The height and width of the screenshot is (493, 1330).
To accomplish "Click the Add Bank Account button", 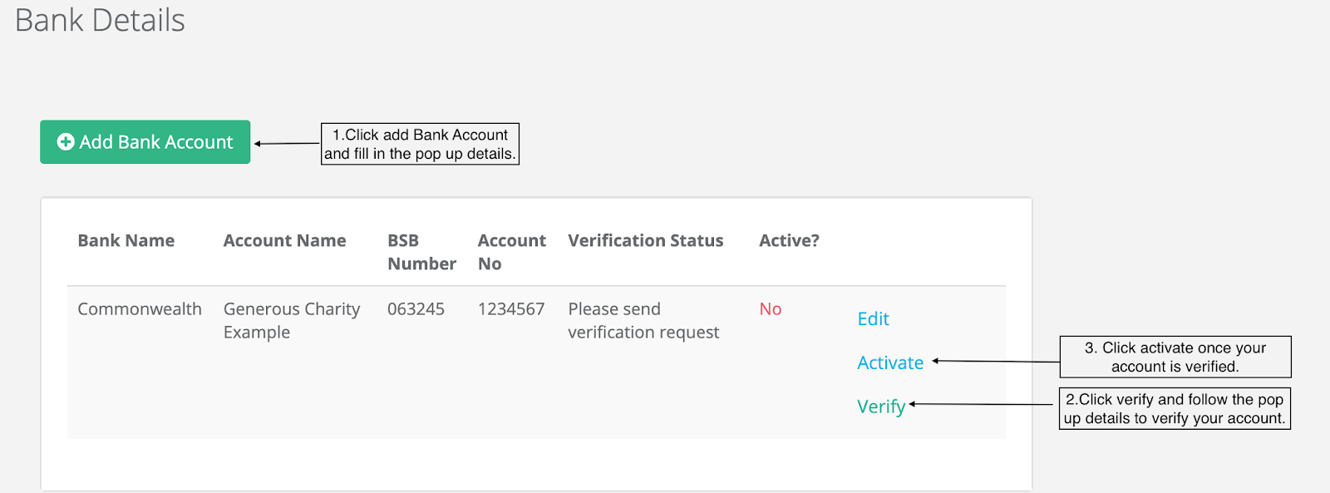I will (145, 142).
